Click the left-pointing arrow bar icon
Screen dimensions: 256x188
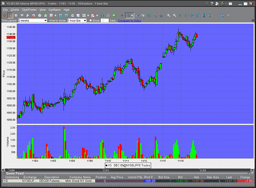coord(181,15)
